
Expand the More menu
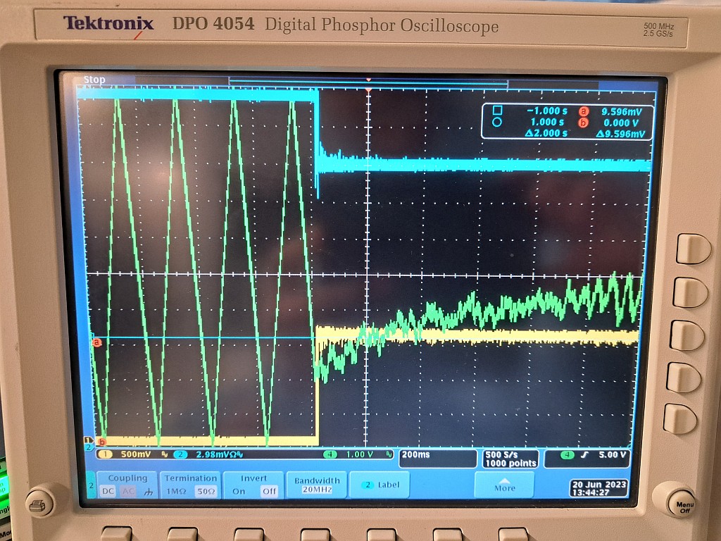(x=504, y=485)
